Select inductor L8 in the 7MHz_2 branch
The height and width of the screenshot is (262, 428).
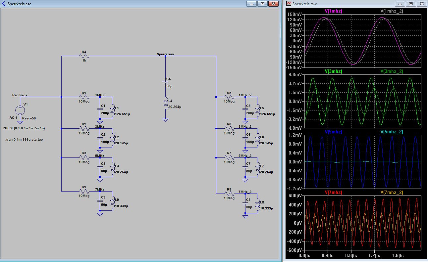point(258,205)
